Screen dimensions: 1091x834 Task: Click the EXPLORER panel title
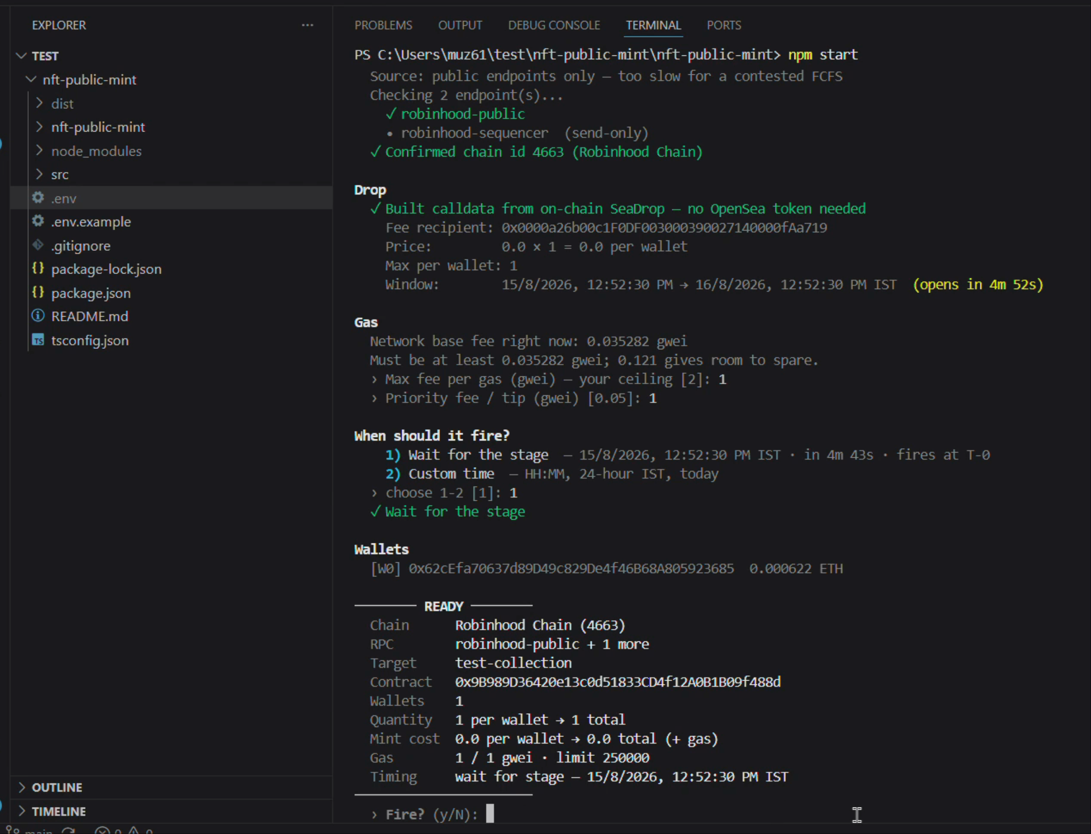tap(59, 25)
